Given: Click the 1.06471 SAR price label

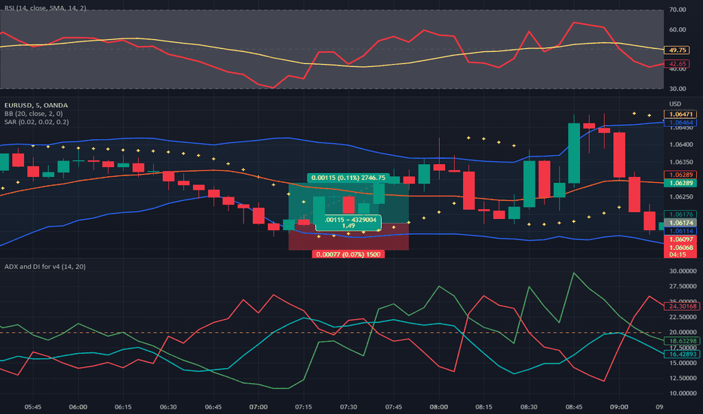Looking at the screenshot, I should pos(680,114).
